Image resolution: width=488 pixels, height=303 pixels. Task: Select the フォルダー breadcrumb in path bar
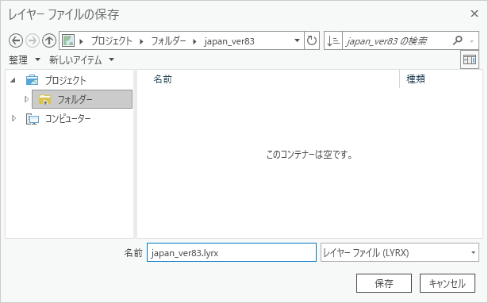[168, 41]
